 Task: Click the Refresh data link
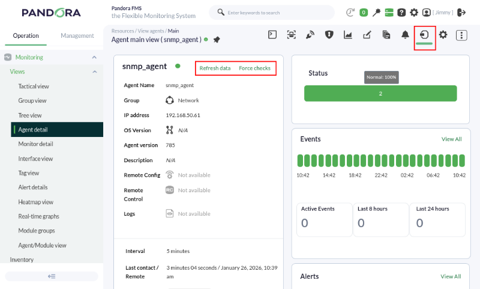(x=215, y=68)
